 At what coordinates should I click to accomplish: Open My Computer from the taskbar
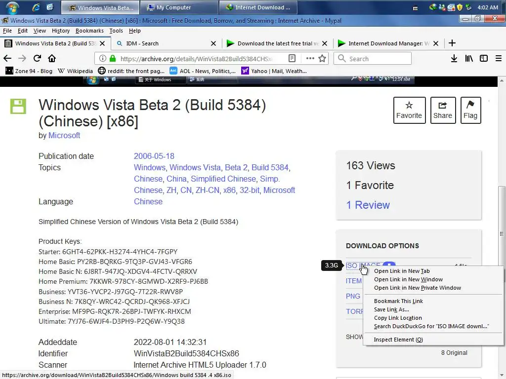(x=178, y=7)
